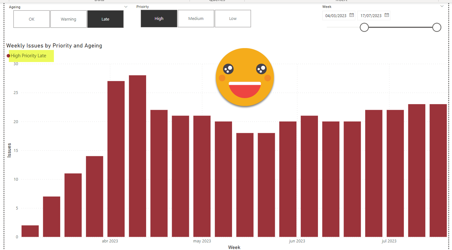452x250 pixels.
Task: Click the end date field 17/07/2023
Action: click(x=371, y=16)
